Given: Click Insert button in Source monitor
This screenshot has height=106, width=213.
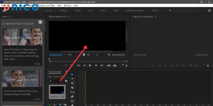Looking at the screenshot, I should click(109, 65).
